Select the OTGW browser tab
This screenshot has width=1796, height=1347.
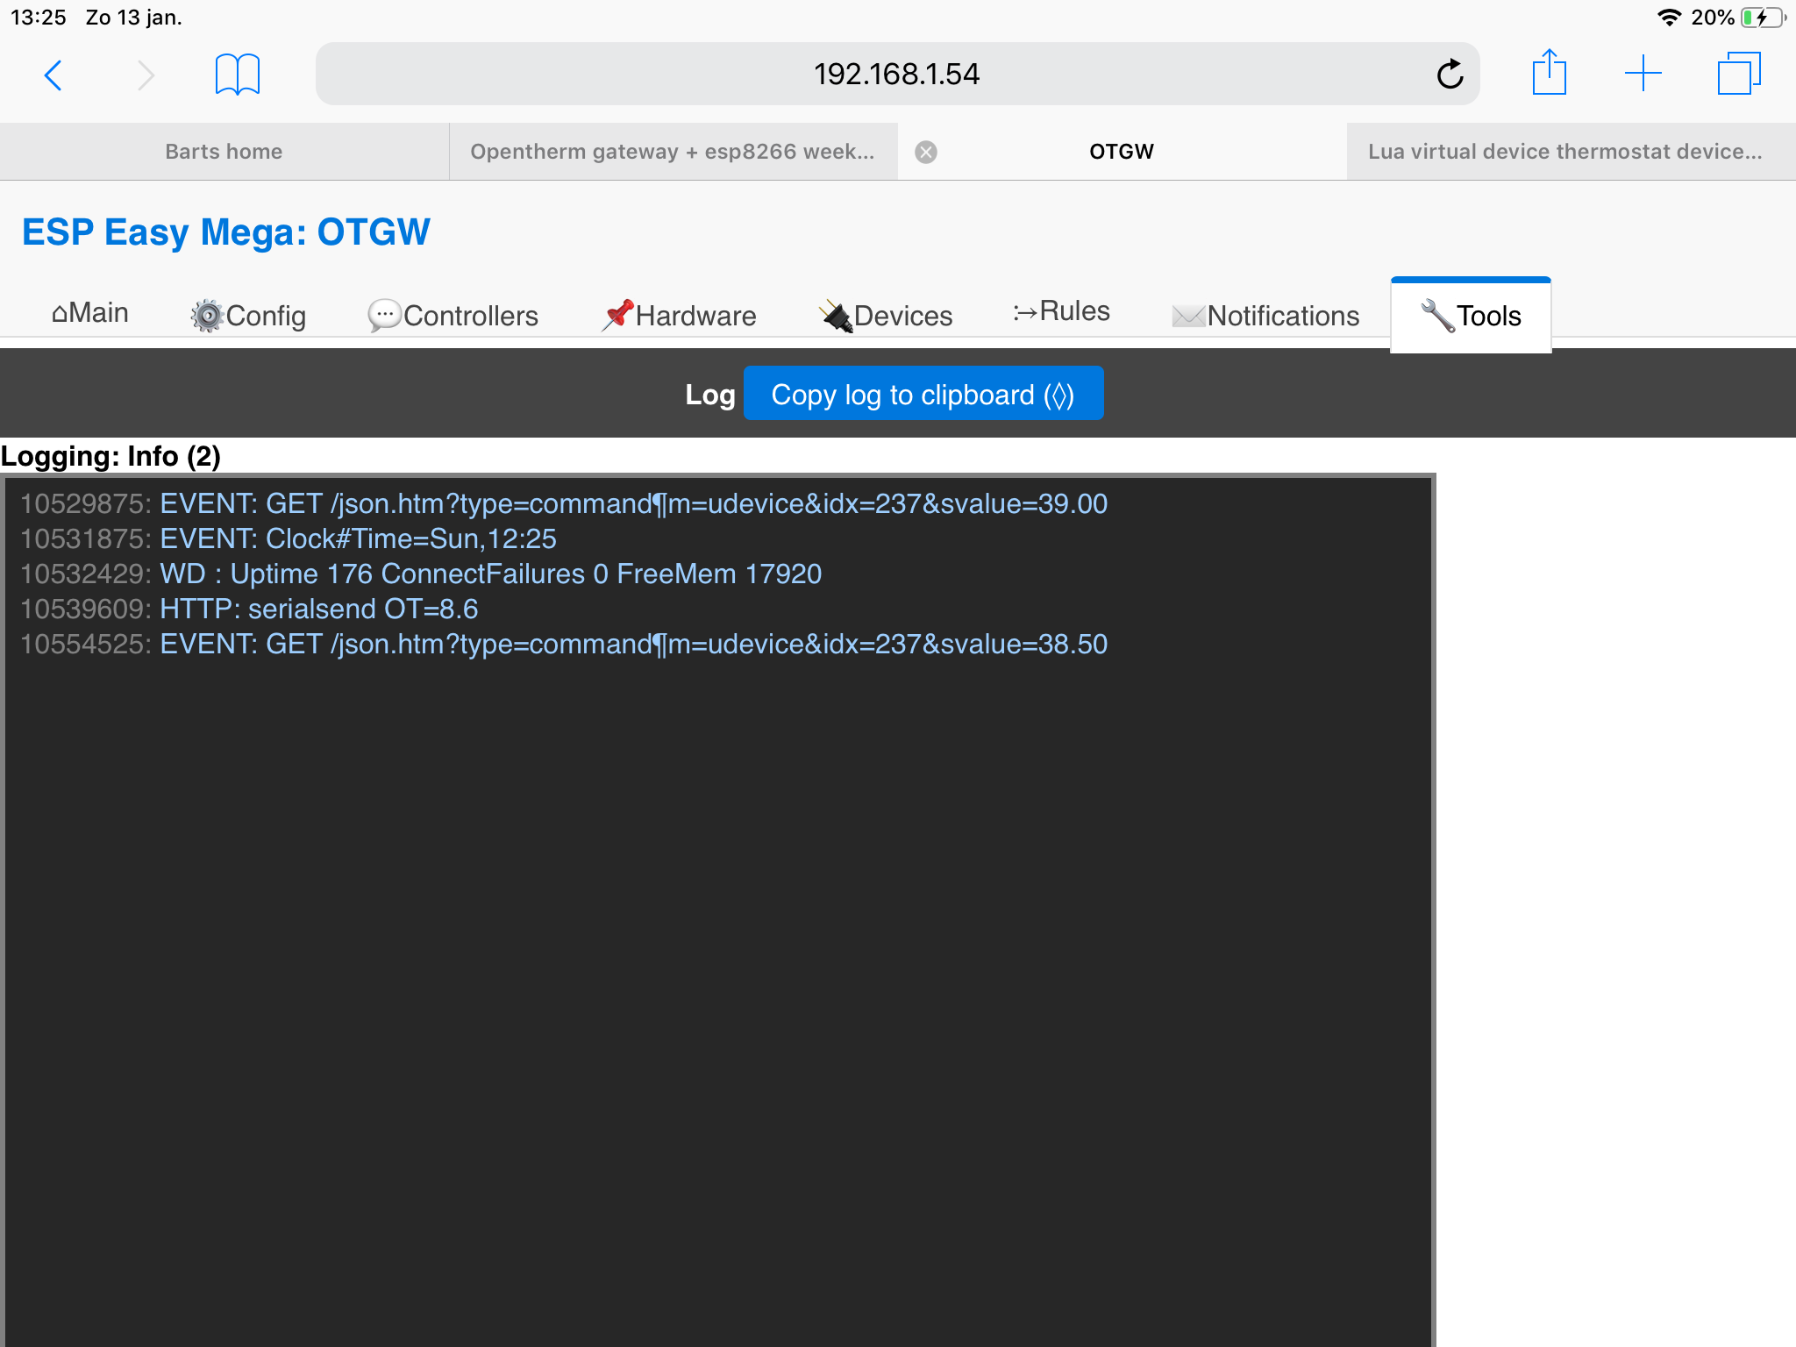point(1122,152)
